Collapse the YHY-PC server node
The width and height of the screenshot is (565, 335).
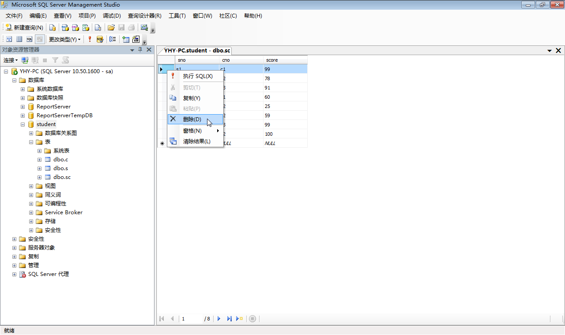6,71
